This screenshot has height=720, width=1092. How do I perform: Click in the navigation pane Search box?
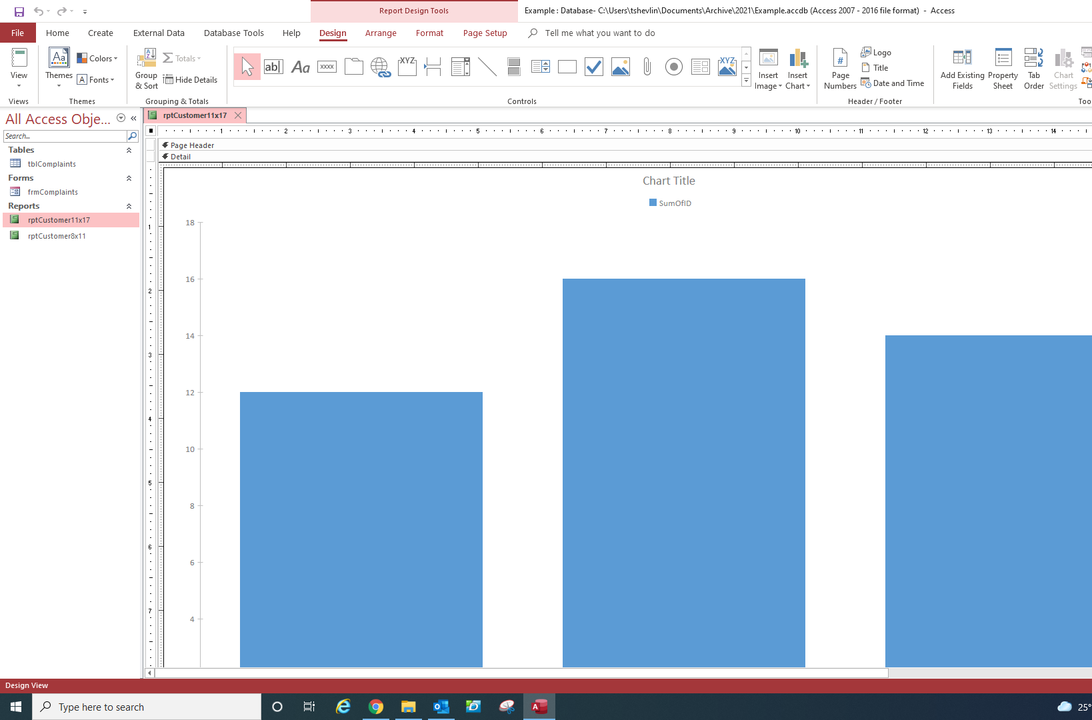pos(65,136)
